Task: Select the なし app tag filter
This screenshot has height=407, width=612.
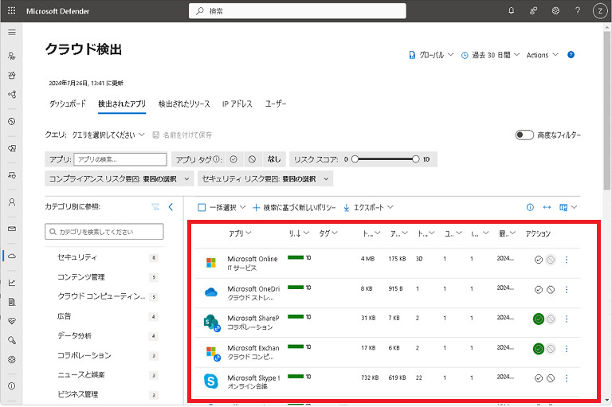Action: 274,159
